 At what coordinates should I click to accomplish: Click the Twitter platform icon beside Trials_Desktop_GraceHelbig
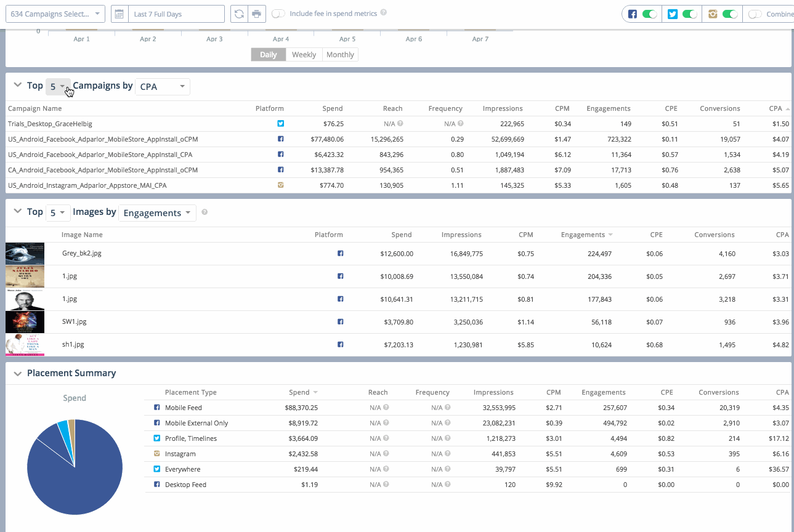tap(280, 123)
